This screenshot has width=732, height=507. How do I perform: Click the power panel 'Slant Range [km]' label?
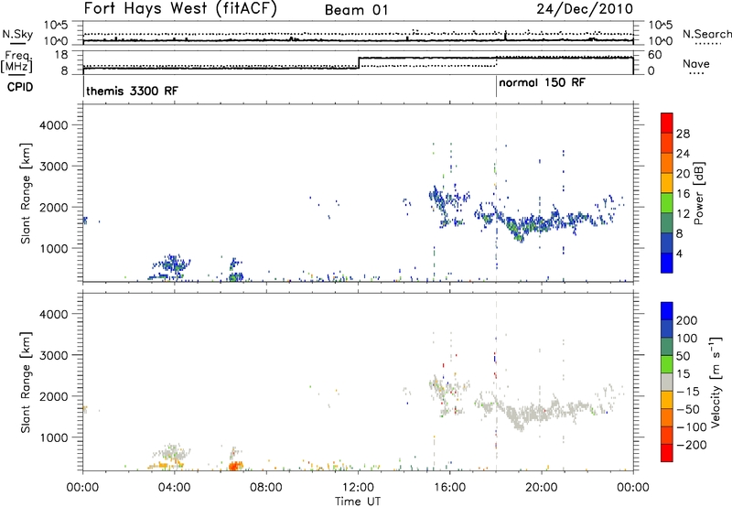26,193
